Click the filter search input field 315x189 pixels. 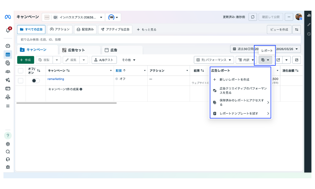point(94,40)
